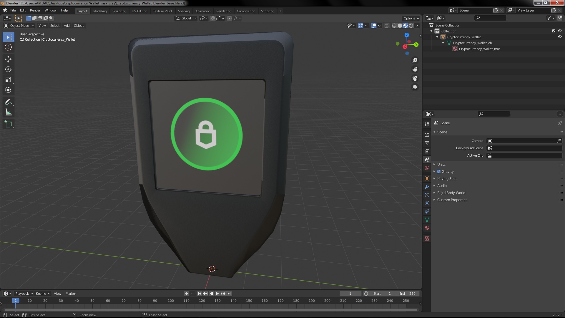Pin the Scene properties panel
Viewport: 565px width, 318px height.
[x=560, y=123]
